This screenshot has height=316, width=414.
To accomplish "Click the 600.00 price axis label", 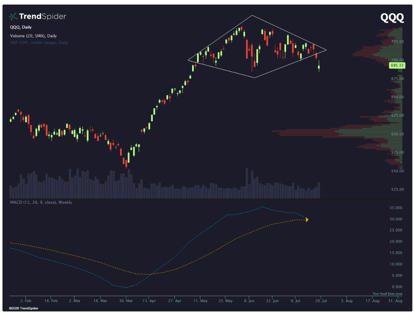I will [x=397, y=134].
